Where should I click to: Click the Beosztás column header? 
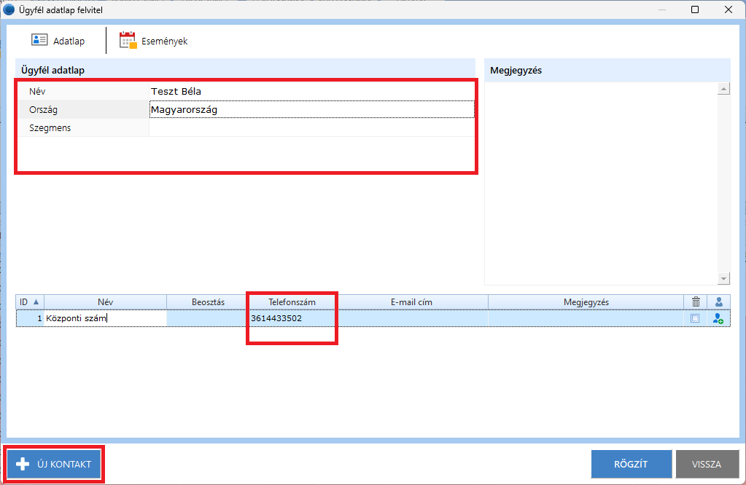pos(208,301)
